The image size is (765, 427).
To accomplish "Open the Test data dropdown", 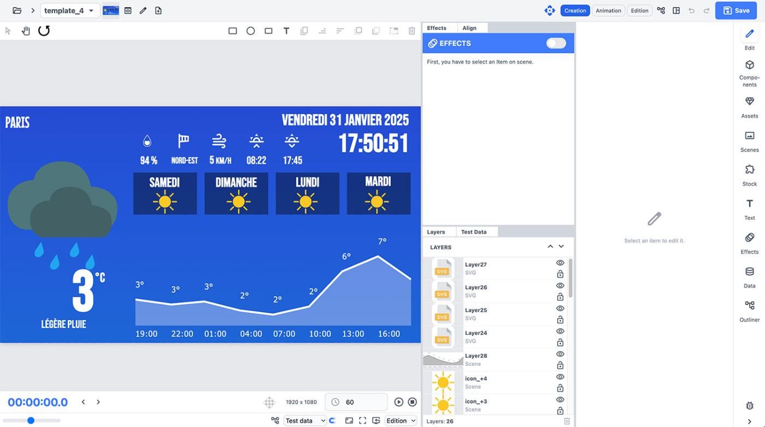I will [x=305, y=420].
